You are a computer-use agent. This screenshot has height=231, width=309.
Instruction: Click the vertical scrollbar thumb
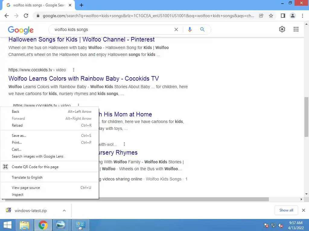pyautogui.click(x=306, y=117)
